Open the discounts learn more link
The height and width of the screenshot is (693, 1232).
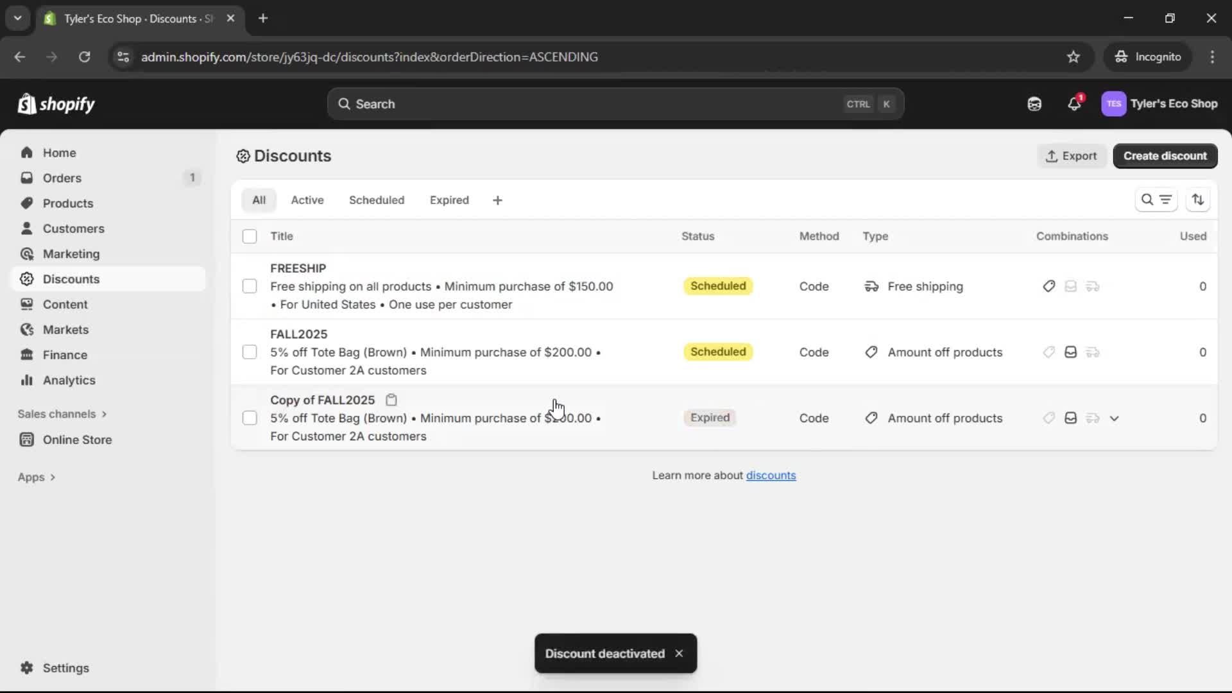coord(771,475)
